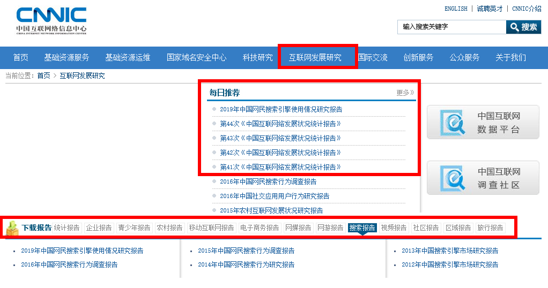
Task: Open 科技研究 menu
Action: 257,58
